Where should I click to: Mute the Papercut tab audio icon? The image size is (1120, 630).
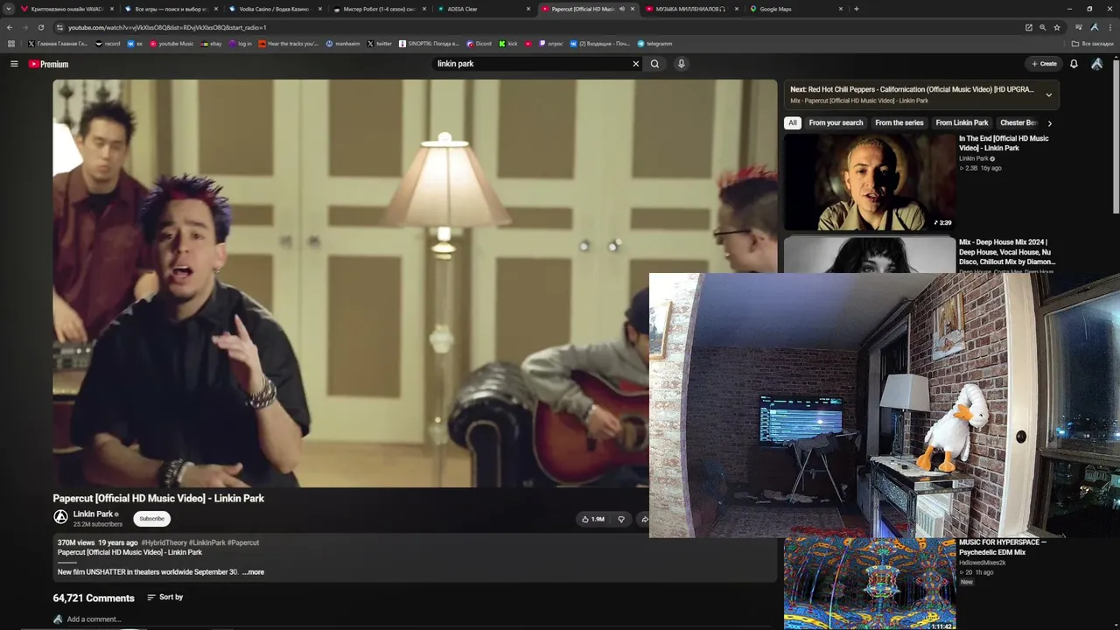[x=622, y=9]
